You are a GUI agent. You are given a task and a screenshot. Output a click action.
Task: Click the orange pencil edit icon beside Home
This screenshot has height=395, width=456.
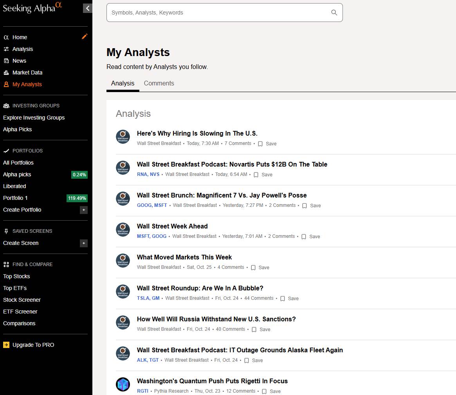(x=85, y=36)
